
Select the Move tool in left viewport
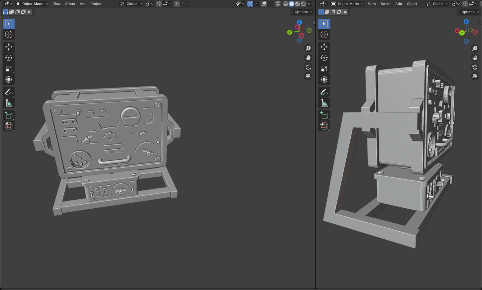pos(9,47)
